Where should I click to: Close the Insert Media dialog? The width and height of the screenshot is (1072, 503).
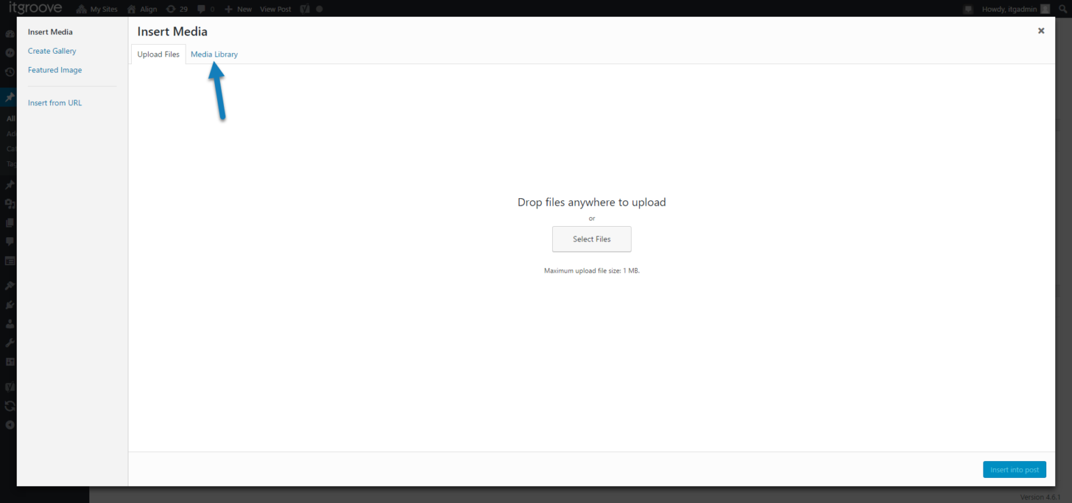pyautogui.click(x=1041, y=31)
